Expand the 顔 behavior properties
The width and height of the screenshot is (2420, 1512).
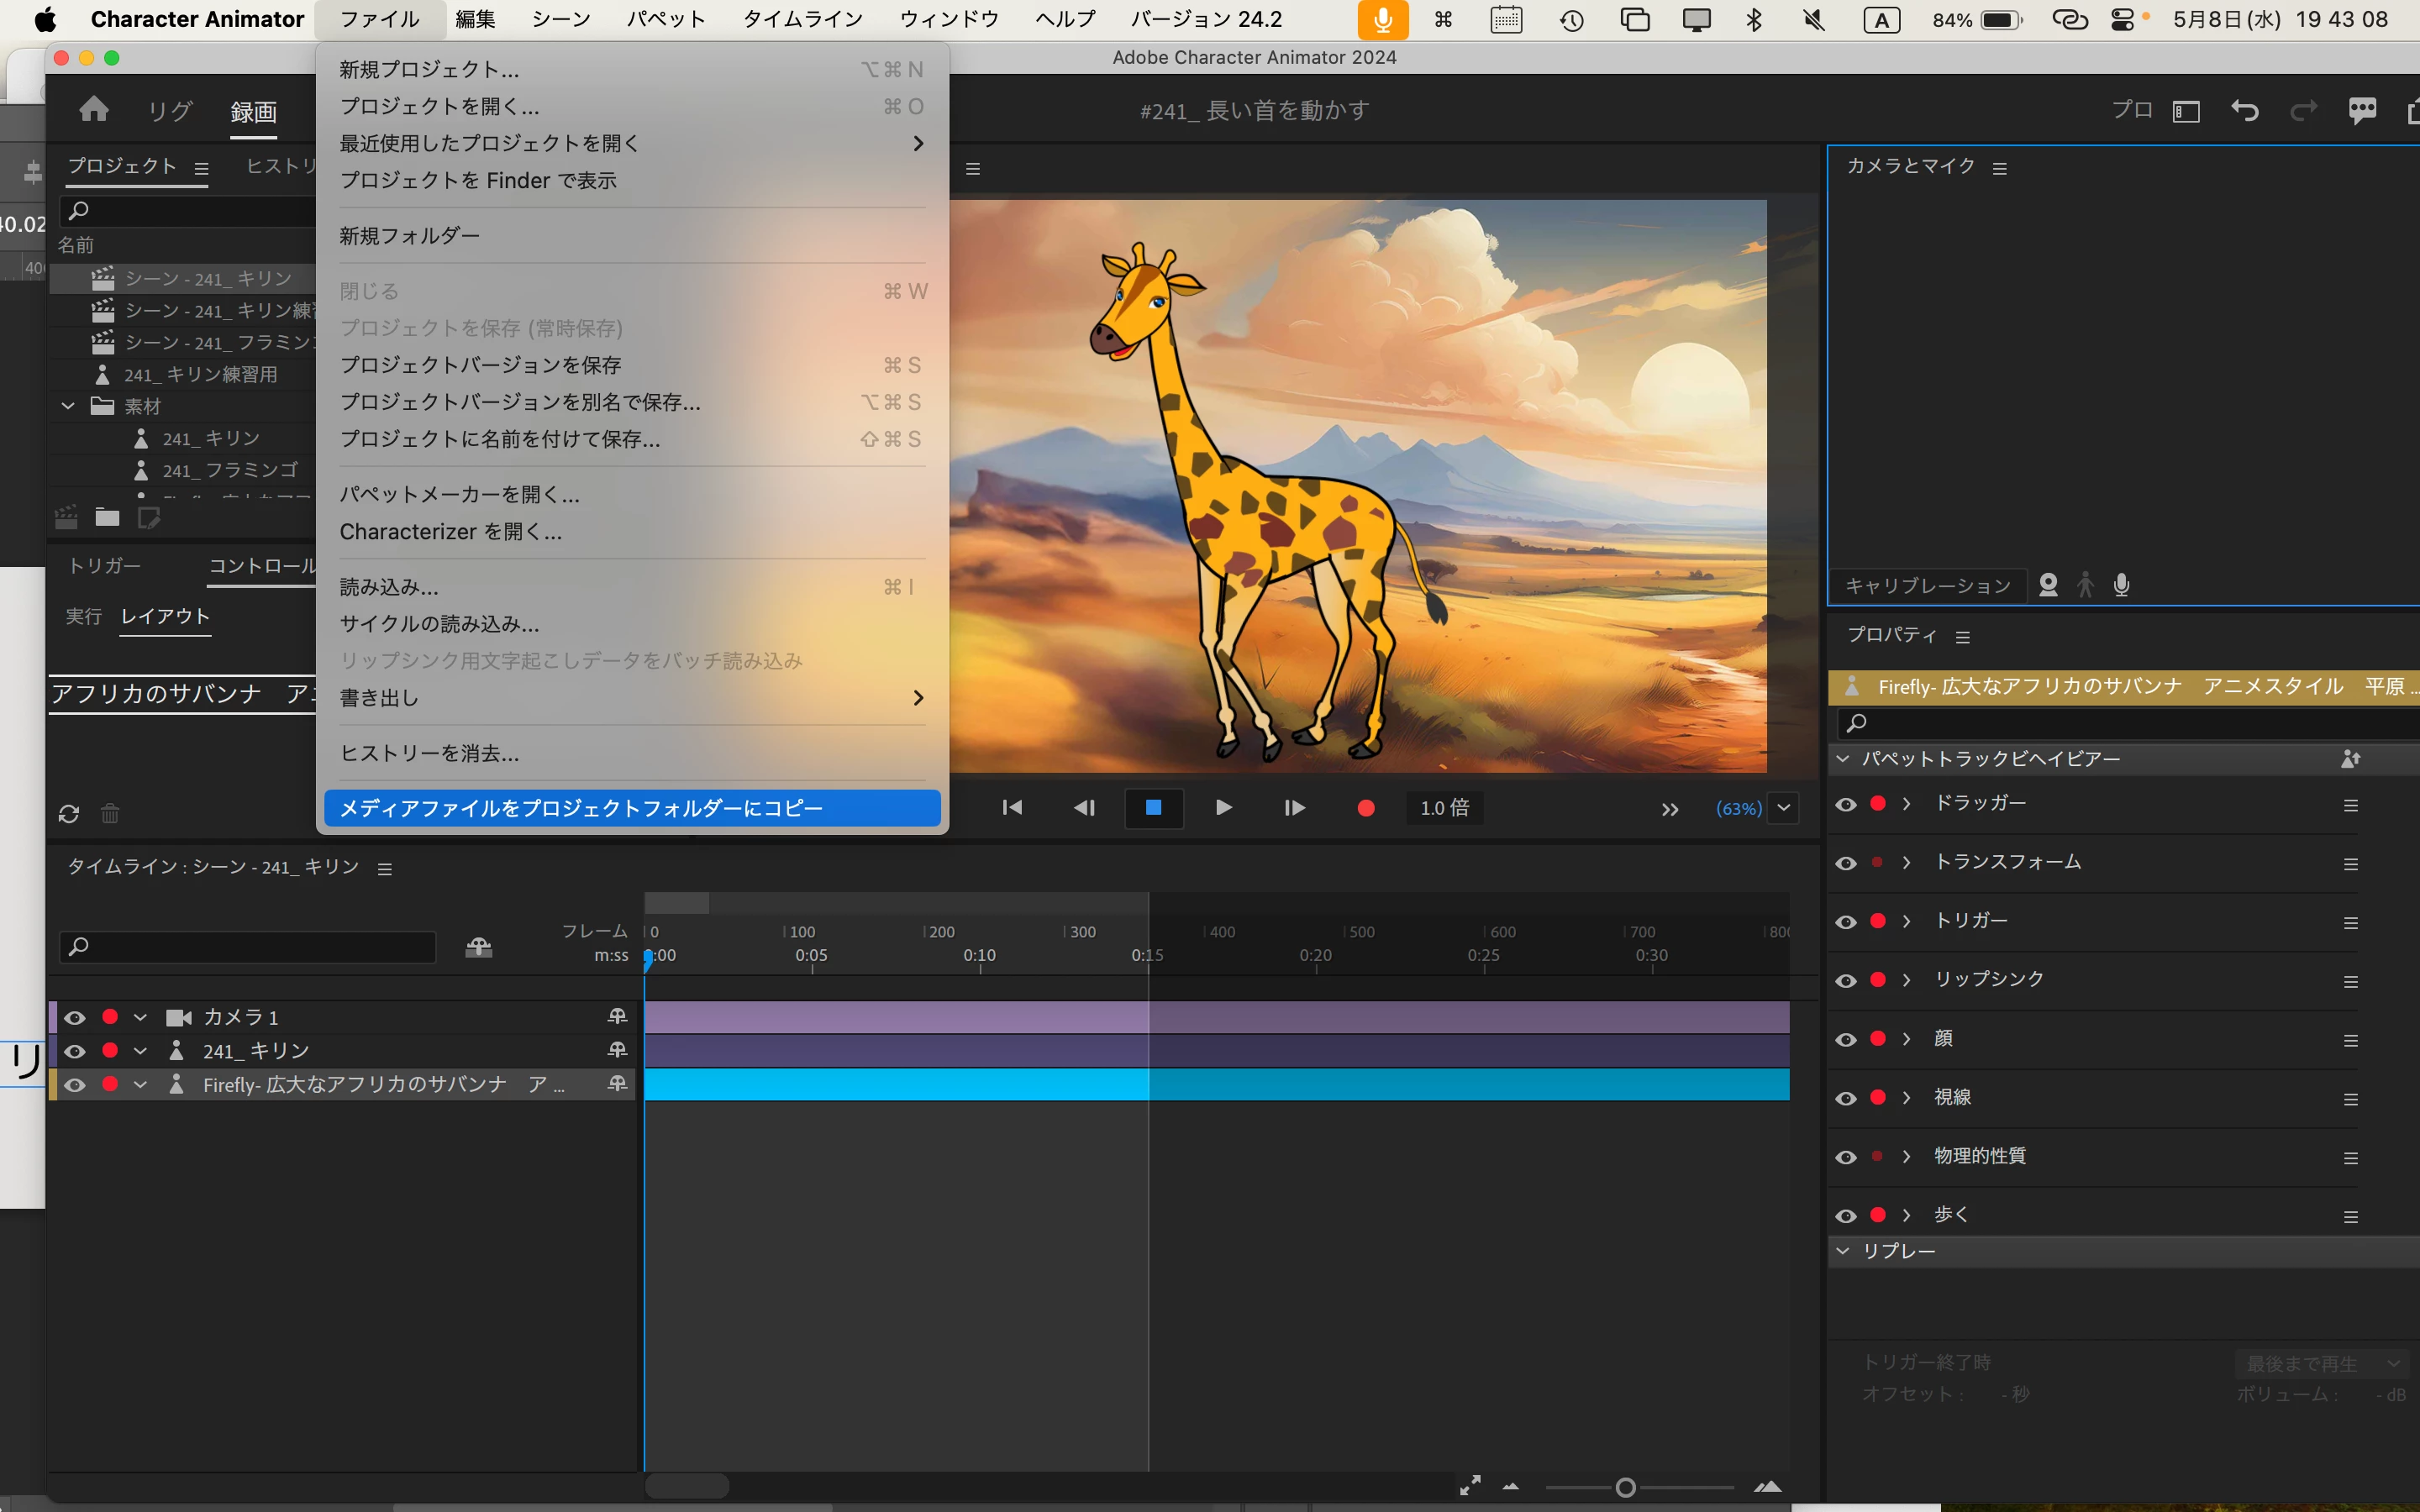tap(1907, 1039)
